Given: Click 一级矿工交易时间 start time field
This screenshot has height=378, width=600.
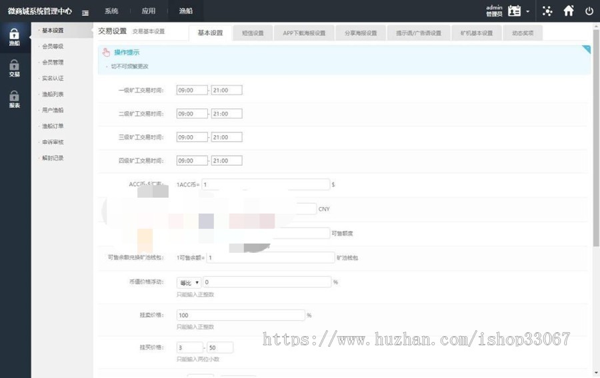Looking at the screenshot, I should [x=192, y=90].
